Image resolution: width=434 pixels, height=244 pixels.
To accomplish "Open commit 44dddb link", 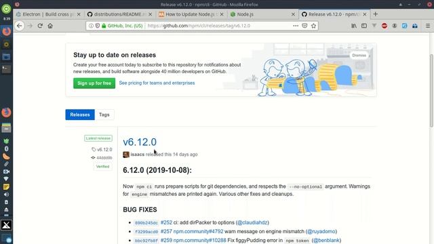I will pyautogui.click(x=104, y=158).
